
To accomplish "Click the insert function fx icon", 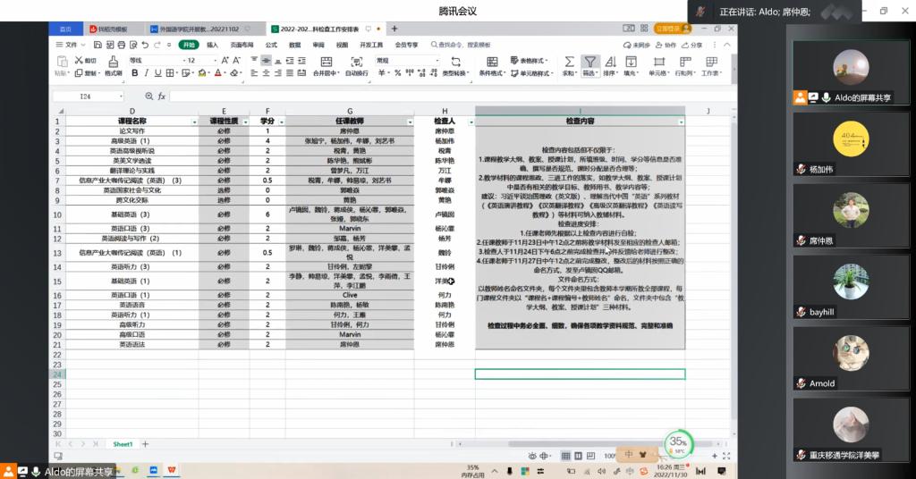I will [x=162, y=96].
